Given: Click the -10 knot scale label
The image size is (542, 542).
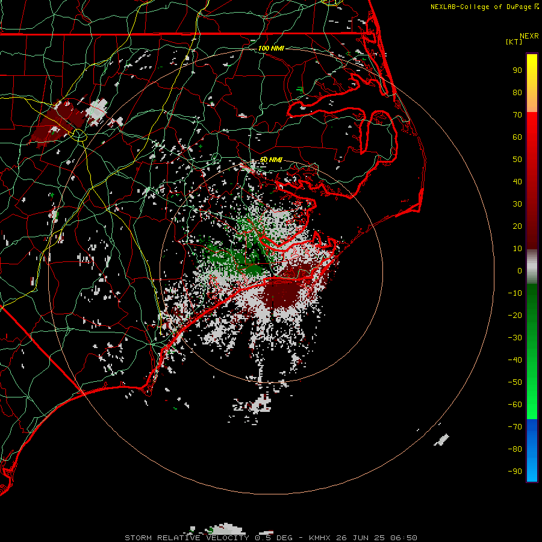Looking at the screenshot, I should pos(515,293).
